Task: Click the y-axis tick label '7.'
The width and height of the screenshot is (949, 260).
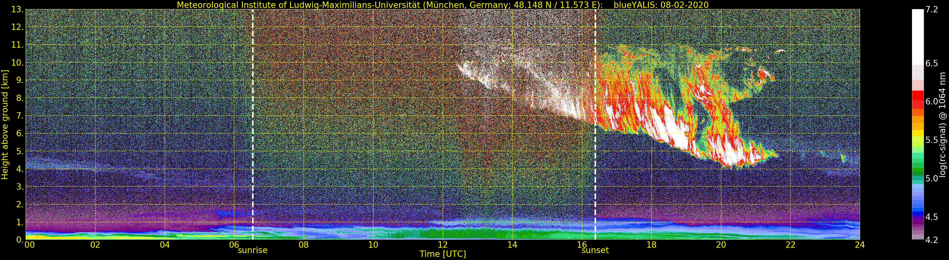Action: pyautogui.click(x=20, y=116)
